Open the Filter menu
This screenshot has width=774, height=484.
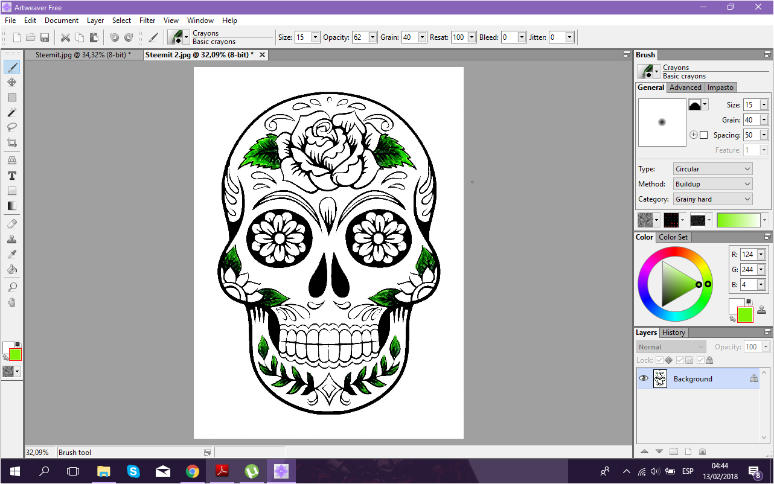147,20
